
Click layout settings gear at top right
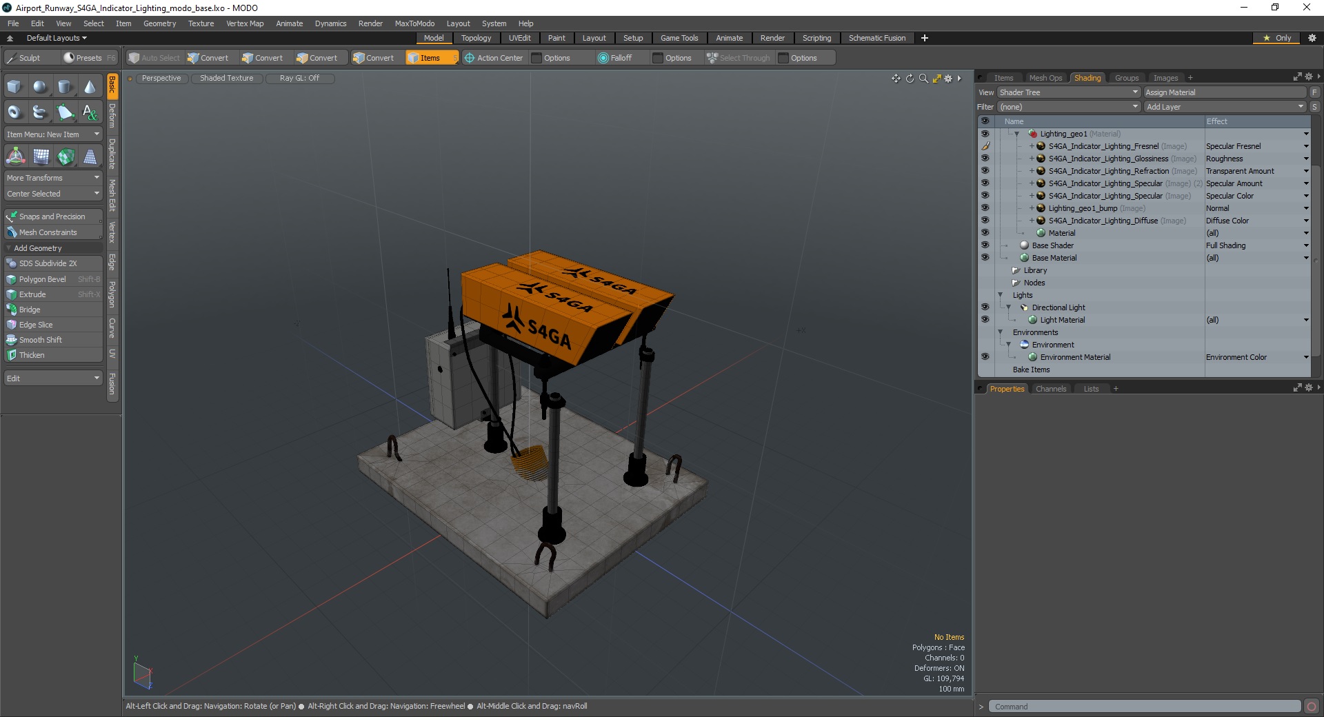point(1312,38)
